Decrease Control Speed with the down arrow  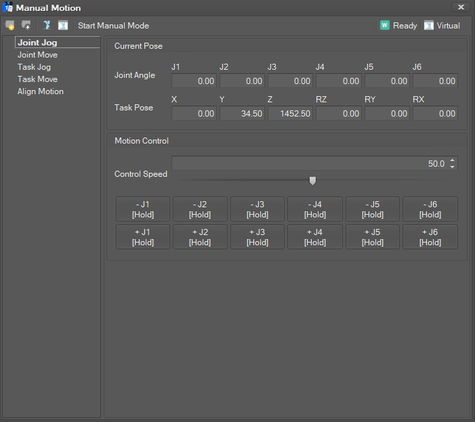[453, 167]
